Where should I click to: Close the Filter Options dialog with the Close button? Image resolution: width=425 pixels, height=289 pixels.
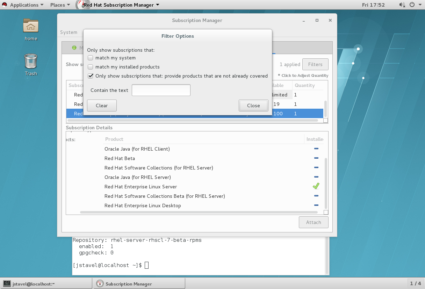point(253,106)
